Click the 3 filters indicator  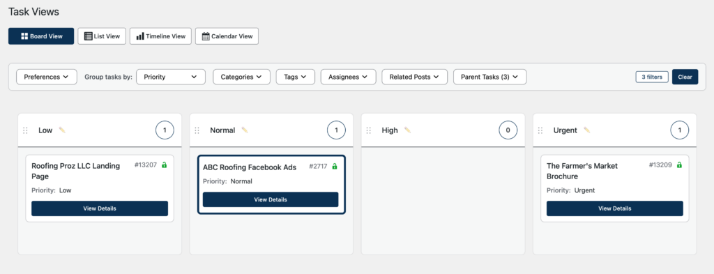click(652, 77)
